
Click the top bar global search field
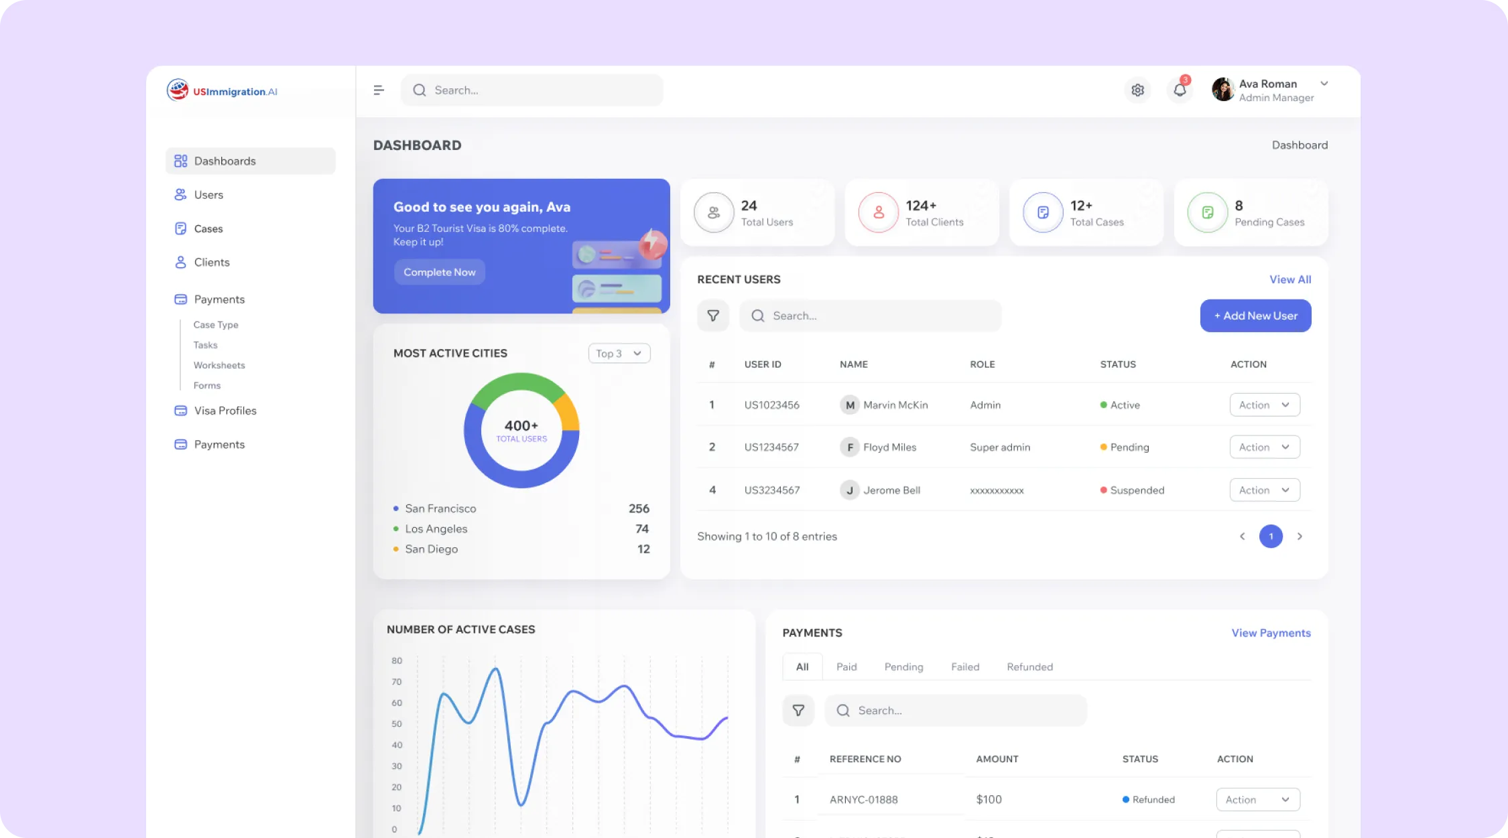coord(531,90)
